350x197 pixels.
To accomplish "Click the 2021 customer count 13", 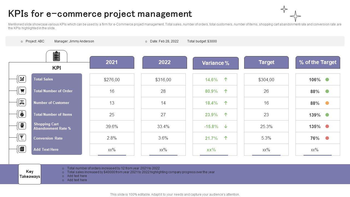I will (x=112, y=103).
